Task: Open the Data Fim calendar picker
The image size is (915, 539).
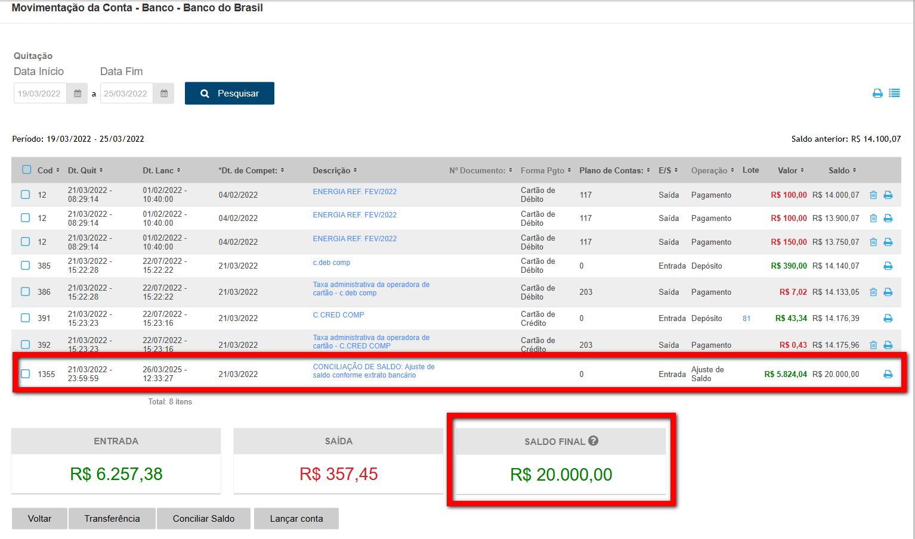Action: pyautogui.click(x=163, y=94)
